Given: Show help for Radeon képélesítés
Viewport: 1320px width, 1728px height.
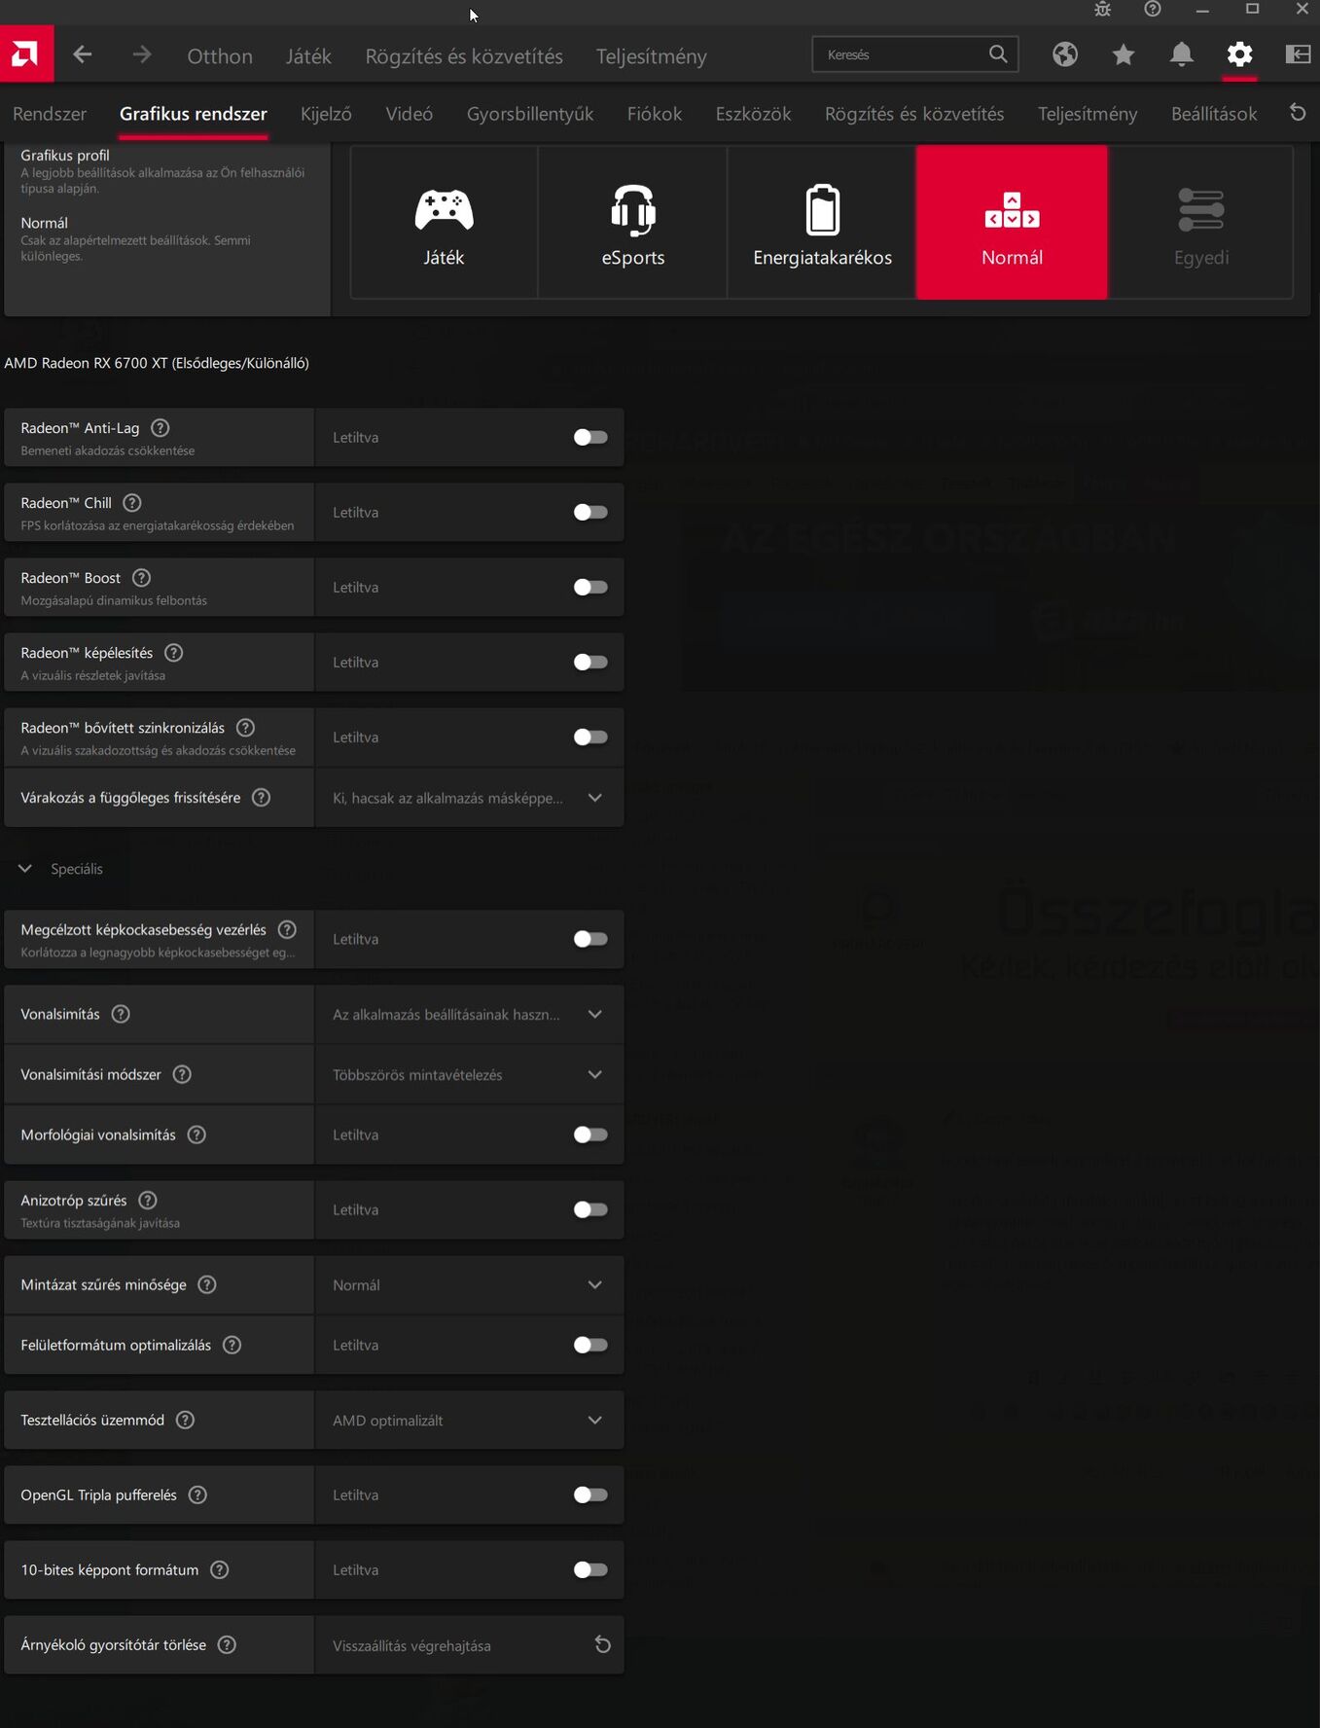Looking at the screenshot, I should click(x=173, y=653).
